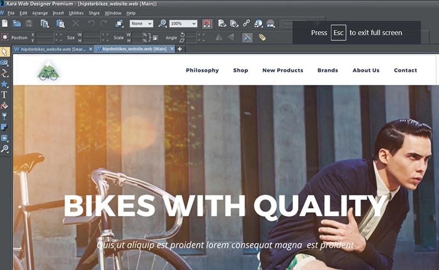
Task: Click the New Products navigation link
Action: [283, 70]
